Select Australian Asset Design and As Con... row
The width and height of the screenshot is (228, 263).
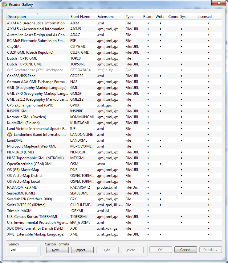(114, 35)
